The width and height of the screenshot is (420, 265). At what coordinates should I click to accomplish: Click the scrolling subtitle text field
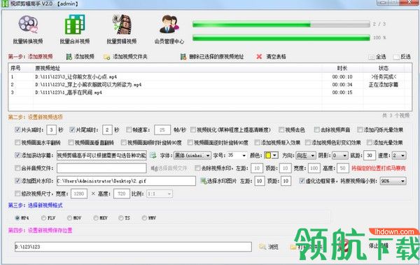(101, 156)
